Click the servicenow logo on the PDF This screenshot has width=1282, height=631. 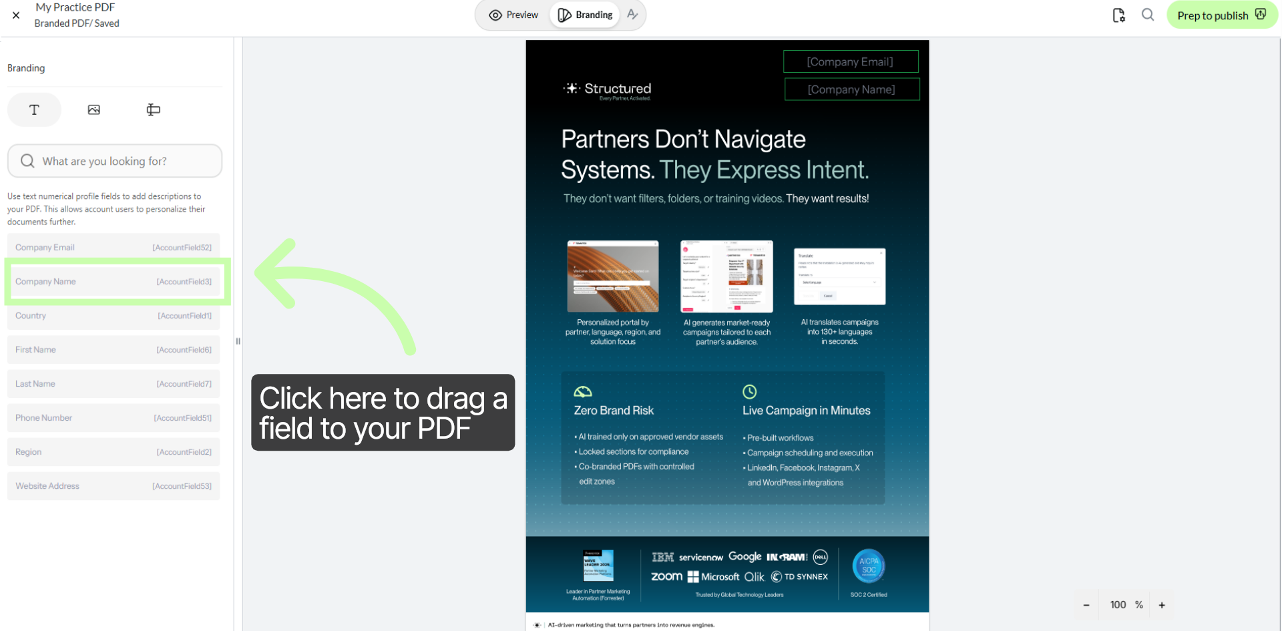click(701, 558)
